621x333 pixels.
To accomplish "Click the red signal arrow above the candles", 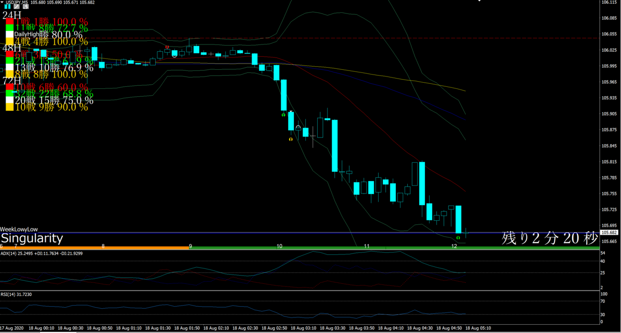I will pos(167,47).
